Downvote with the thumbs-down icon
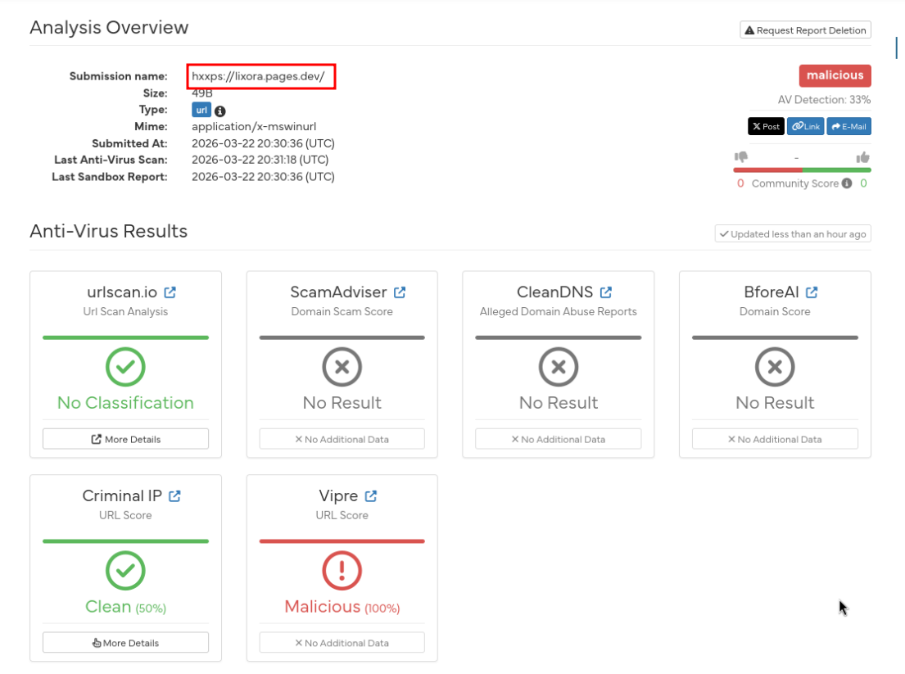The image size is (905, 674). tap(741, 156)
